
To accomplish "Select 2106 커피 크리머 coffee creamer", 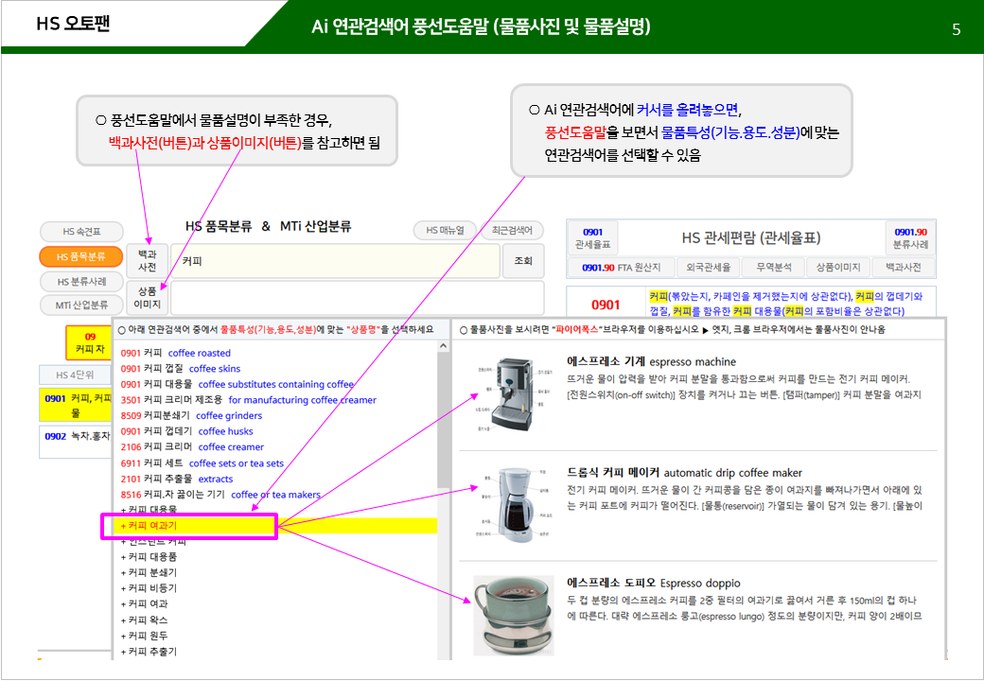I will [193, 447].
